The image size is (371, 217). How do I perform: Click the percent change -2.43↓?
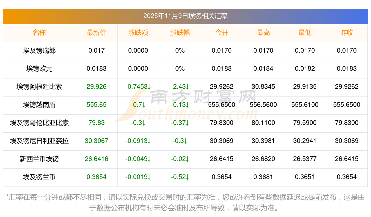[x=180, y=87]
